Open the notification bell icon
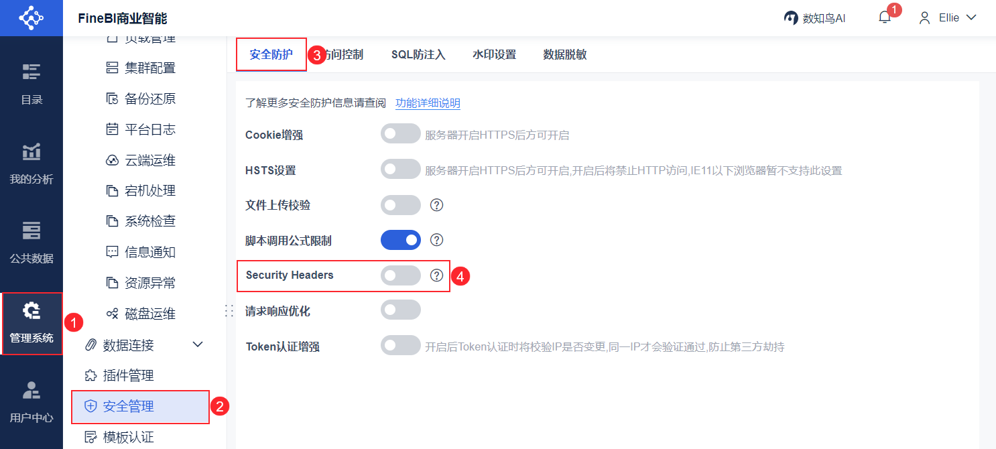 (885, 18)
